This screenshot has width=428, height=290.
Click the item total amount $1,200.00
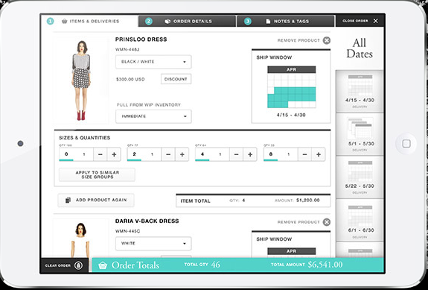pos(308,201)
